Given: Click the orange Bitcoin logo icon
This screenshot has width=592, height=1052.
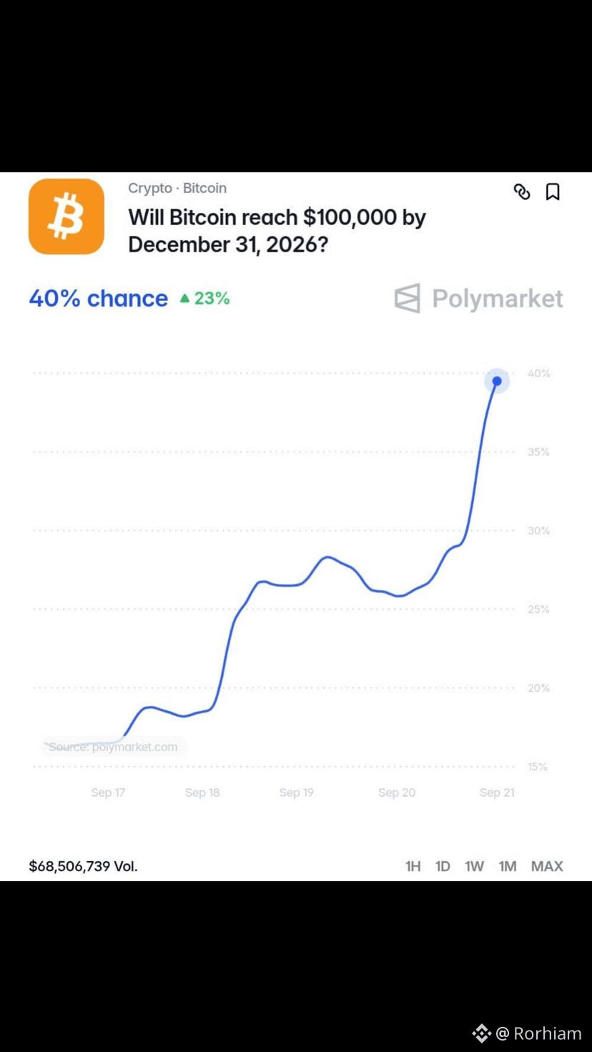Looking at the screenshot, I should coord(66,217).
